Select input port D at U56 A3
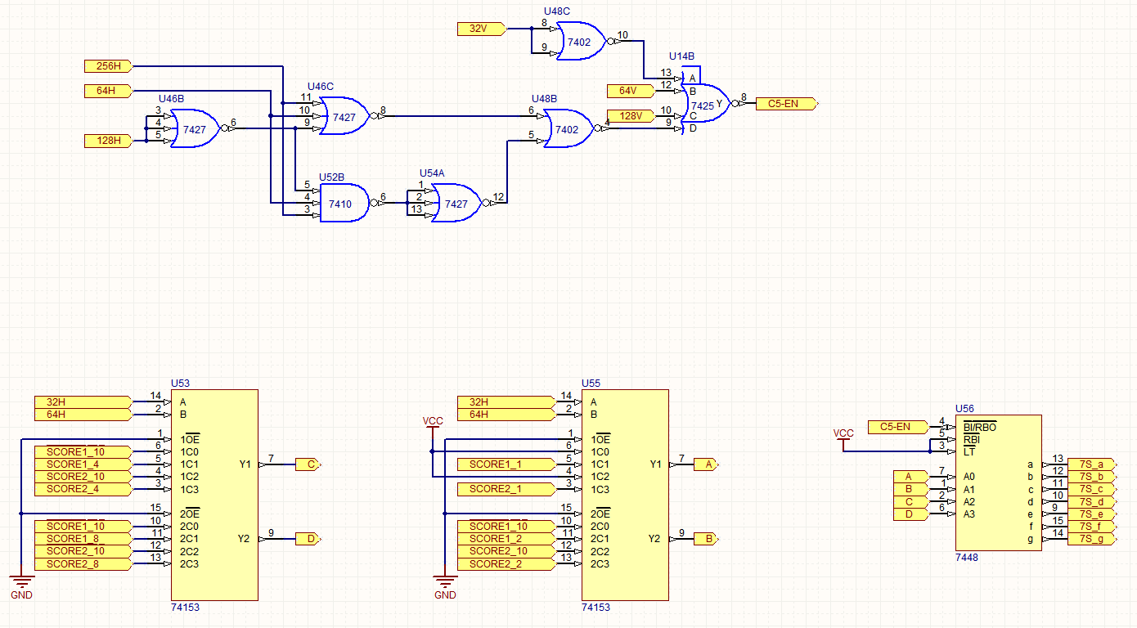Viewport: 1137px width, 628px height. pos(911,514)
